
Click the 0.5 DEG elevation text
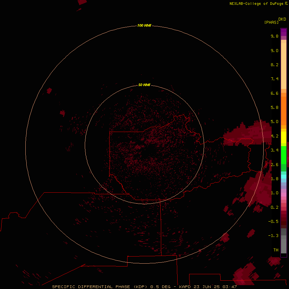click(x=160, y=287)
